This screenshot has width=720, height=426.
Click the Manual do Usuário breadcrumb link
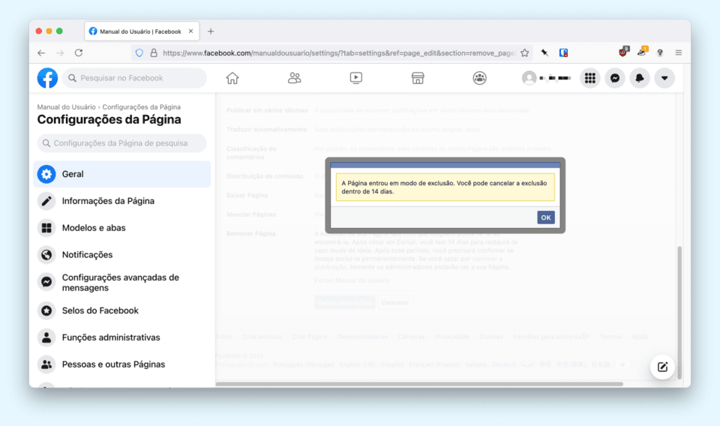click(66, 107)
